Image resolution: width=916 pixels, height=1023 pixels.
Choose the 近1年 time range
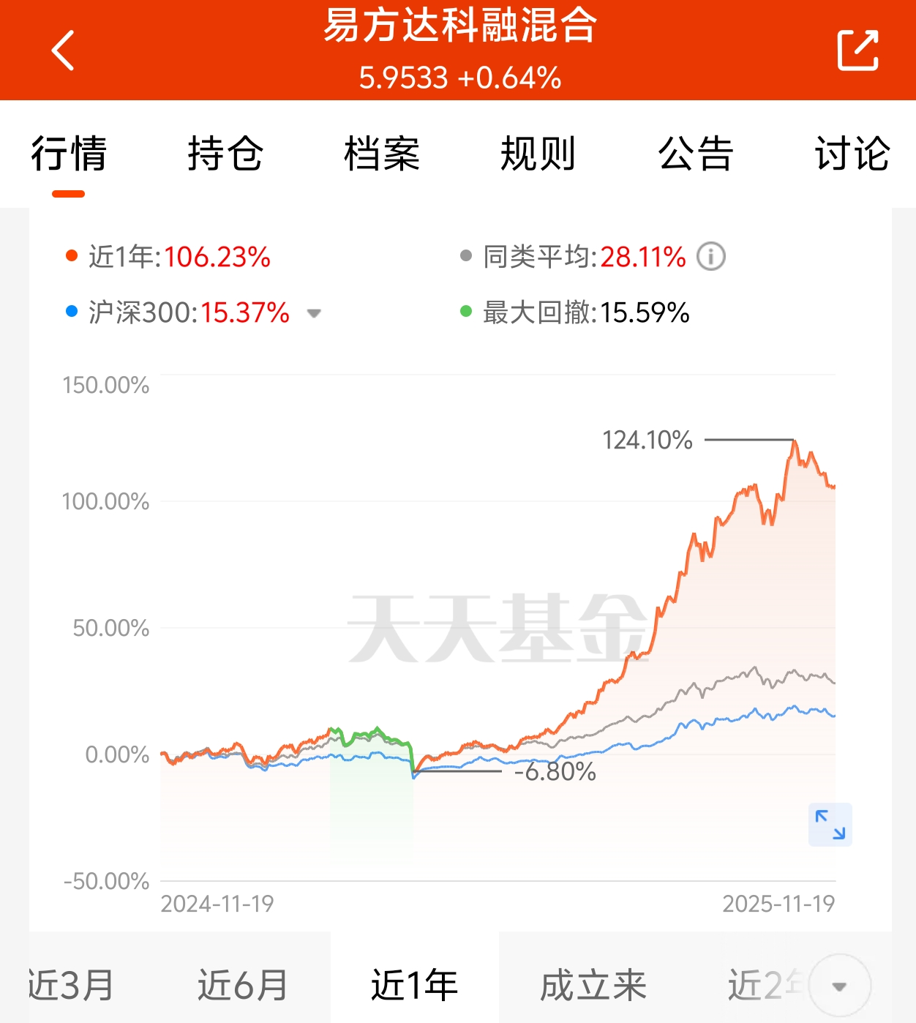point(414,985)
